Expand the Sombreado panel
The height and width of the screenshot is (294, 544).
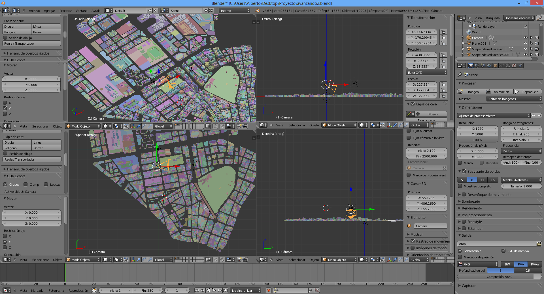[471, 202]
